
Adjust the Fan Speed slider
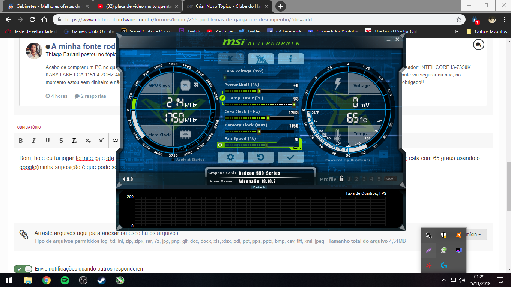pos(259,145)
